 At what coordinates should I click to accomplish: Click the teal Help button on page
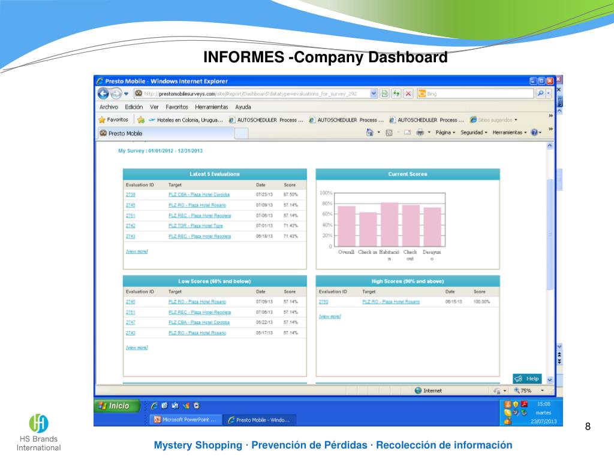coord(527,379)
